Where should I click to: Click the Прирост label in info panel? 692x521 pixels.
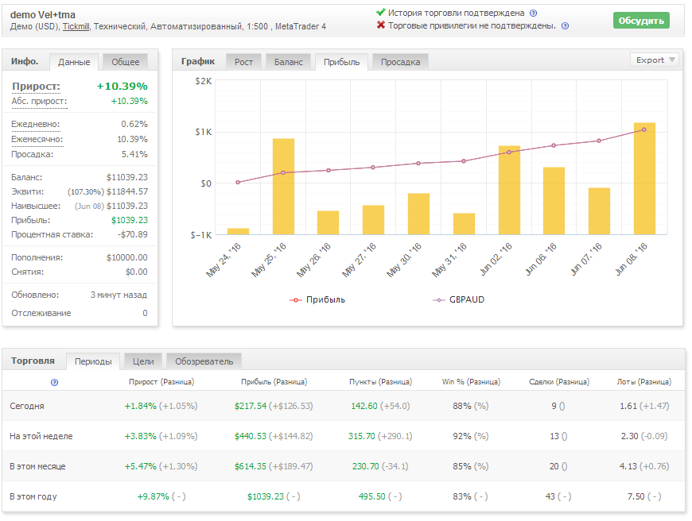[x=36, y=87]
